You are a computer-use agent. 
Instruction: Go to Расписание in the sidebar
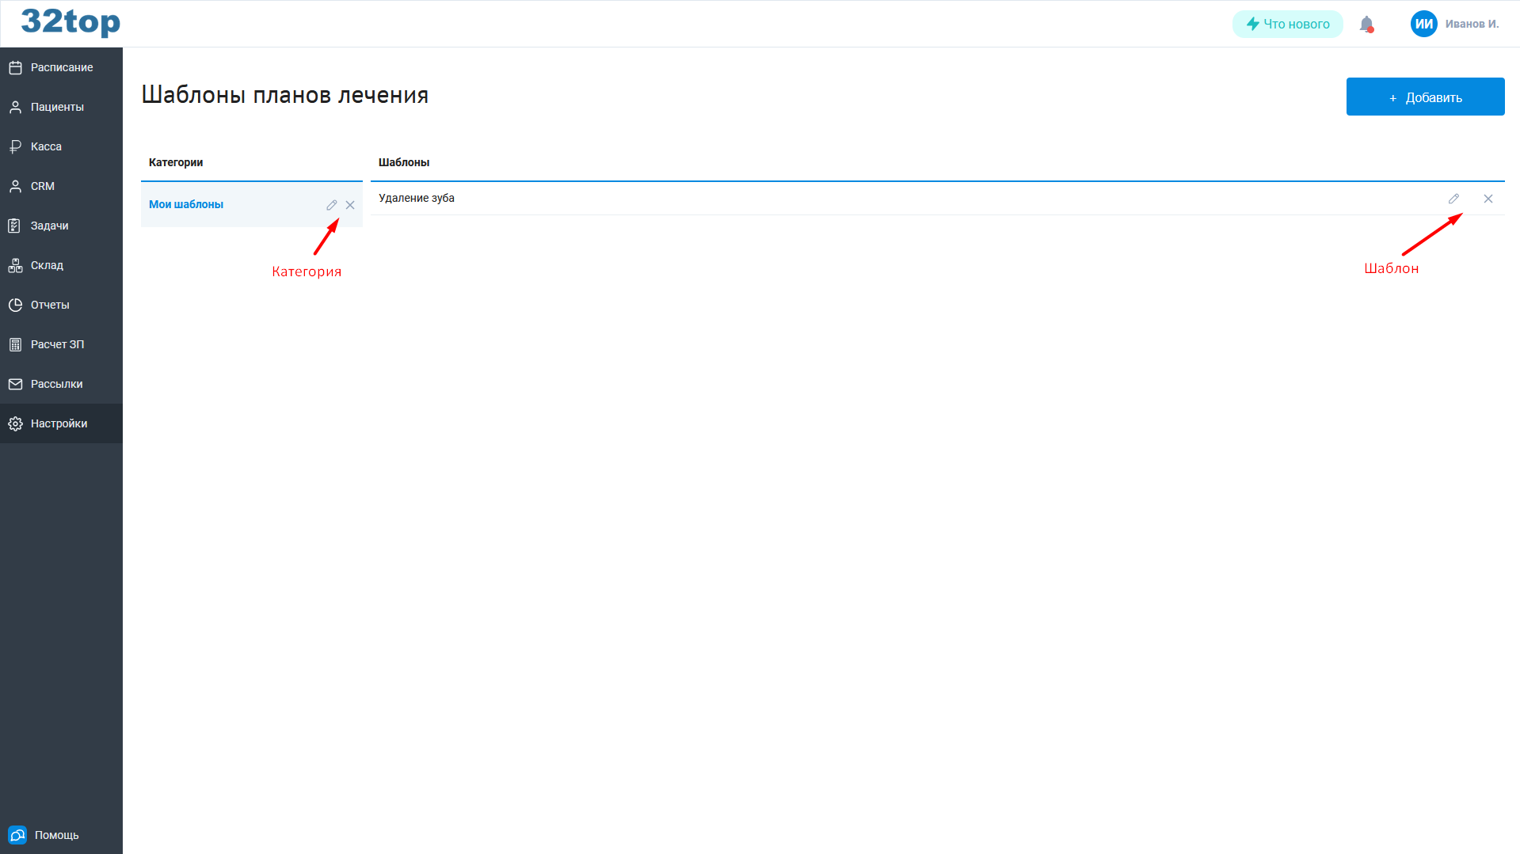[61, 67]
